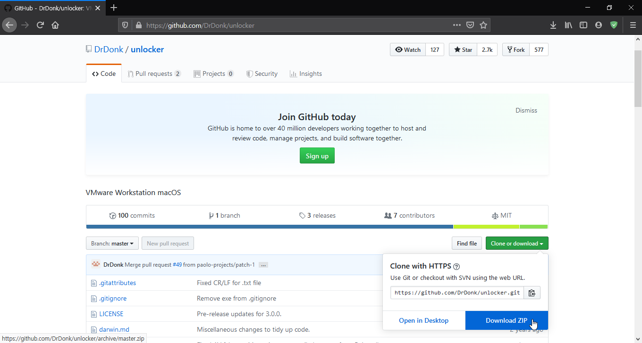This screenshot has width=642, height=343.
Task: Bookmark this page with star icon
Action: [483, 25]
